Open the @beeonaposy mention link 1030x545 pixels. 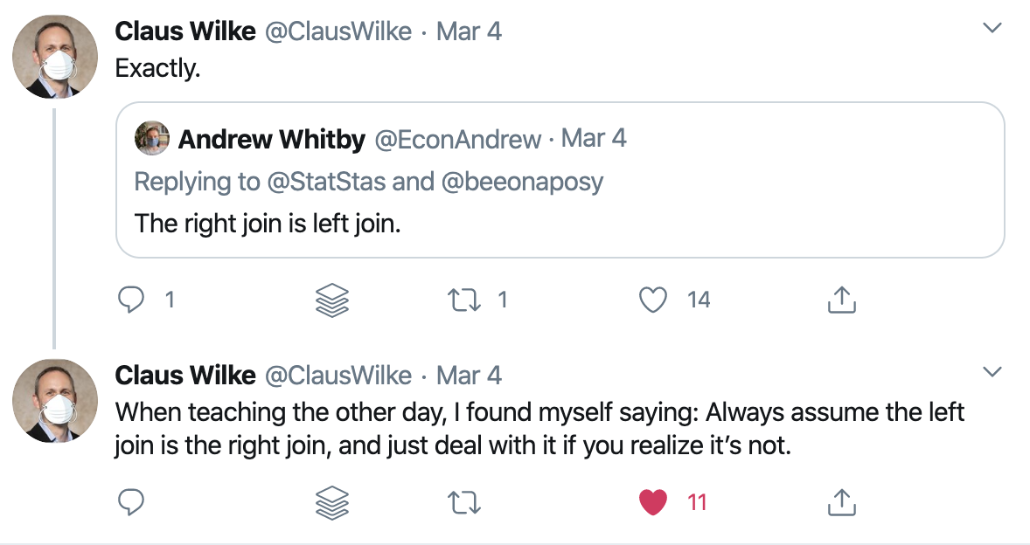522,182
